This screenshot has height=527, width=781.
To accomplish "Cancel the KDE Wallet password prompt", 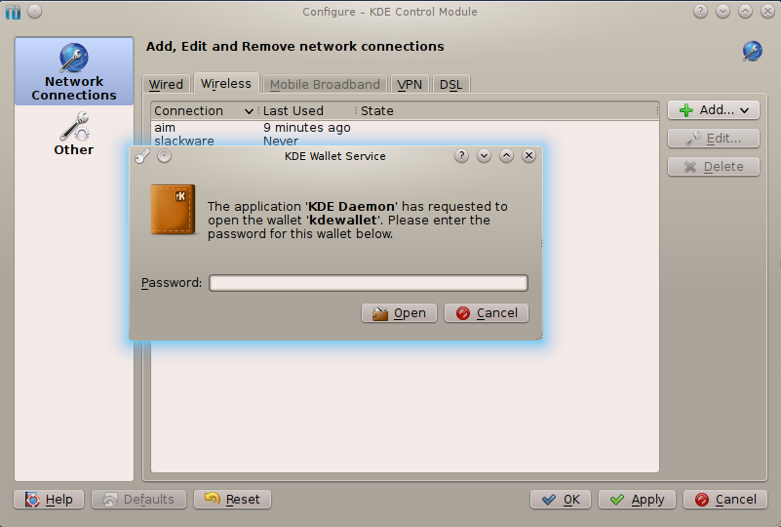I will [487, 313].
